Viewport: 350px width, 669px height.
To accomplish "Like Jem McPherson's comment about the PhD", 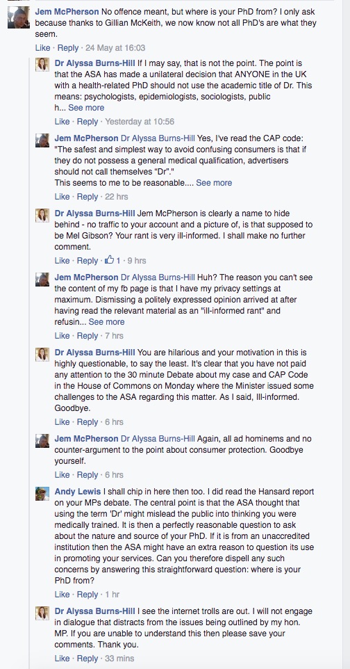I will click(x=42, y=48).
